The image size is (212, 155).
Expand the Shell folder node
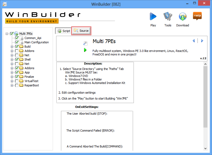12,59
